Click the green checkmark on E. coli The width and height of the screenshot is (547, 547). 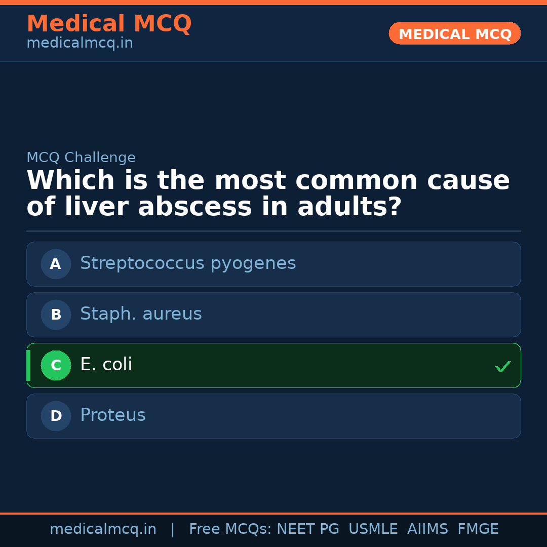pos(503,366)
